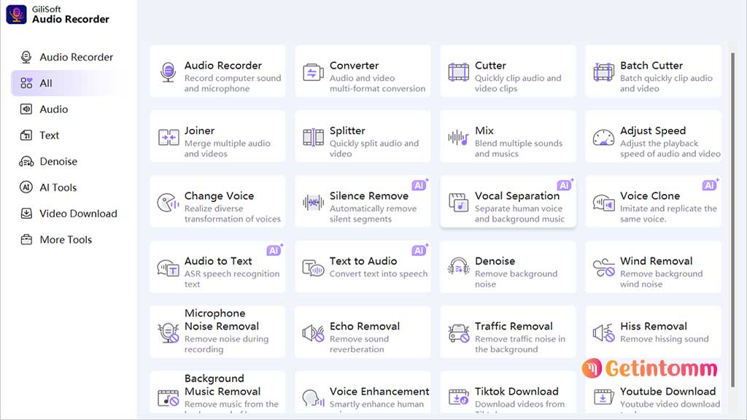
Task: Click 'Imitate and replicate the same voice.' text
Action: (668, 214)
